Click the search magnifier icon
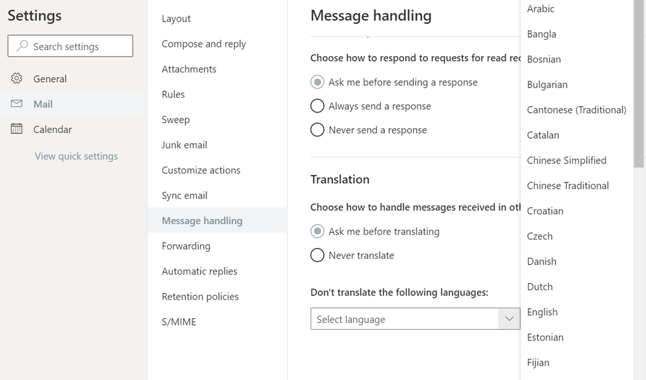 click(x=23, y=46)
